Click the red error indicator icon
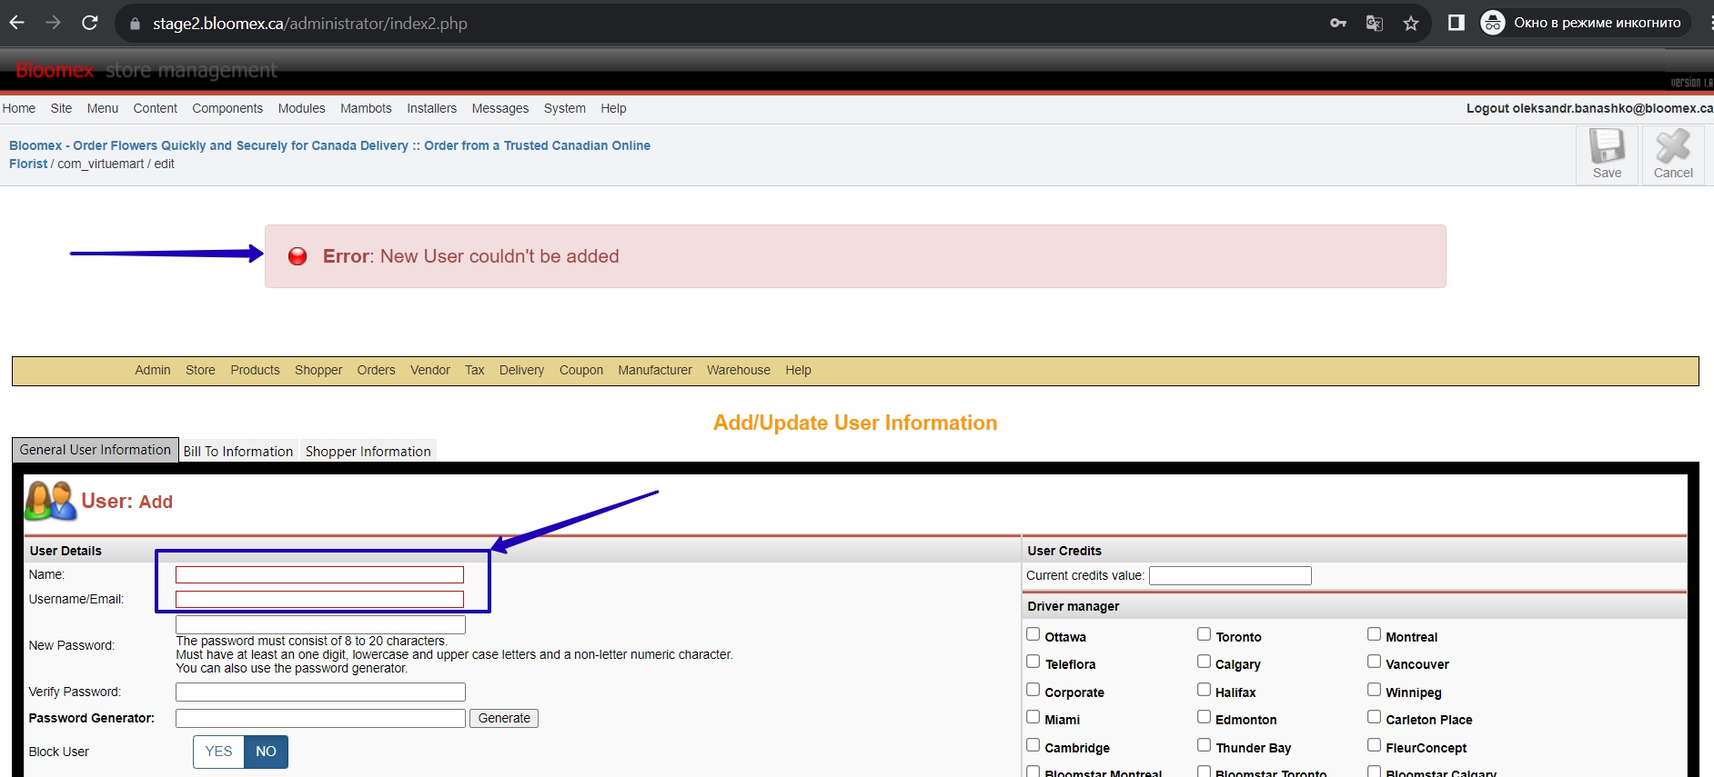 click(297, 256)
